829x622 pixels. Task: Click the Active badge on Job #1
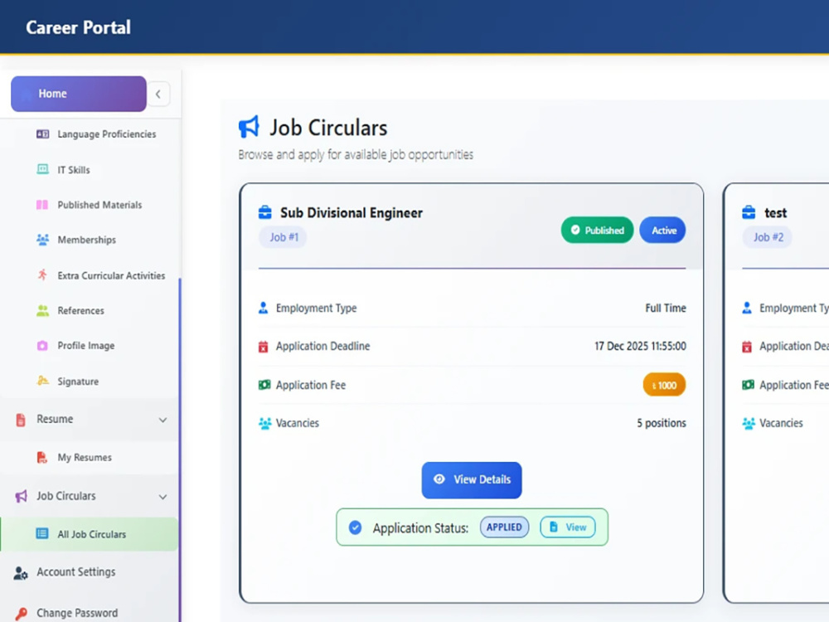pyautogui.click(x=662, y=230)
